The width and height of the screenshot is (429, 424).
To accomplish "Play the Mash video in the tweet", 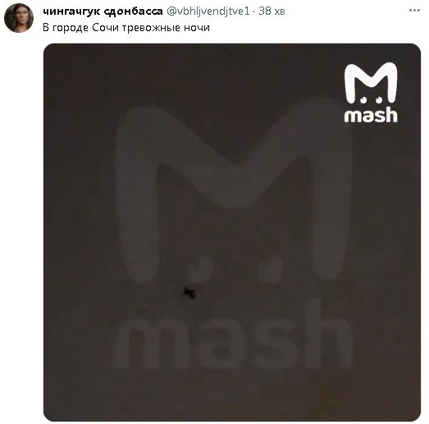I will (232, 232).
